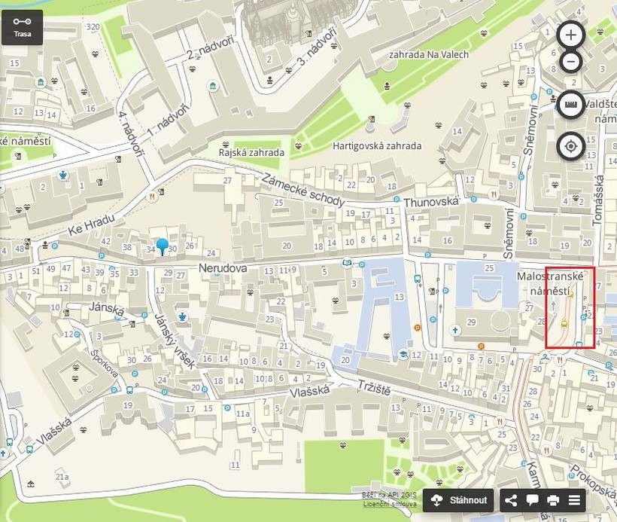The width and height of the screenshot is (617, 522).
Task: Open the Trasa route planner
Action: click(22, 28)
